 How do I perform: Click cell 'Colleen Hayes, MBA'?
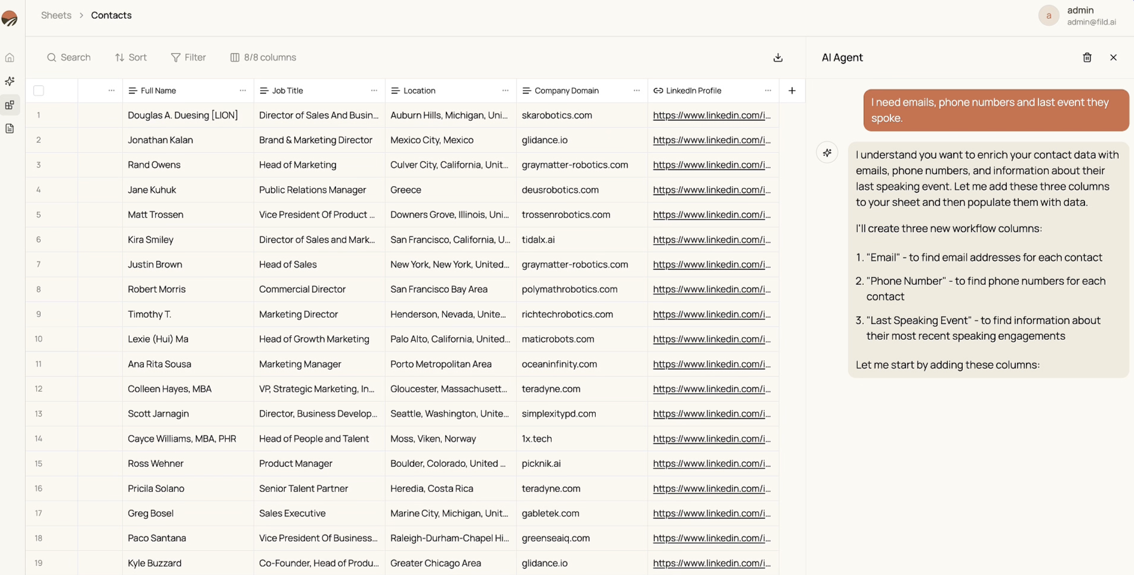188,389
